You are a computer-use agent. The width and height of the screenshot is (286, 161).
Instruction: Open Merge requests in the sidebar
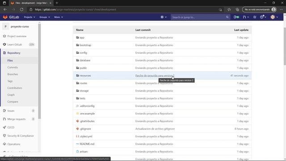click(17, 119)
